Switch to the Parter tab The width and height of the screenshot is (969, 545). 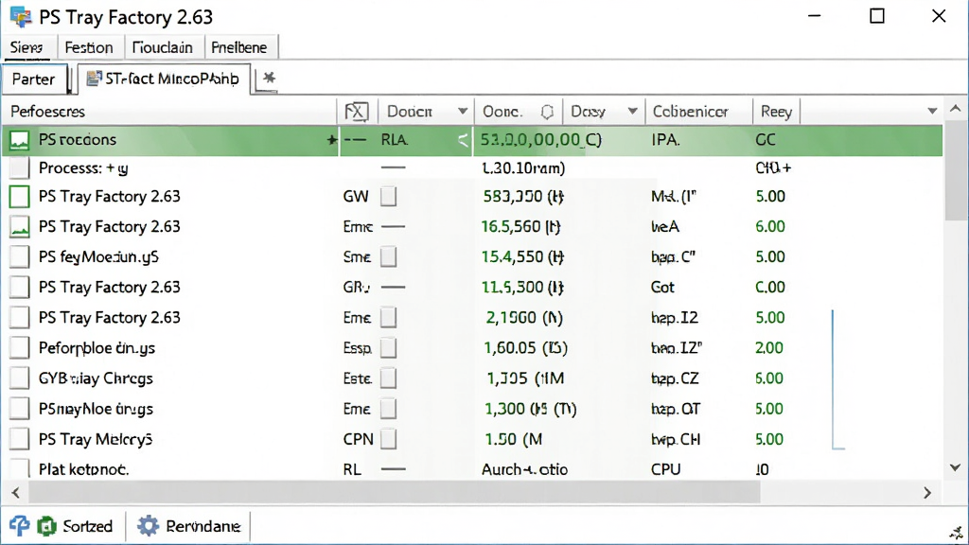pyautogui.click(x=34, y=79)
